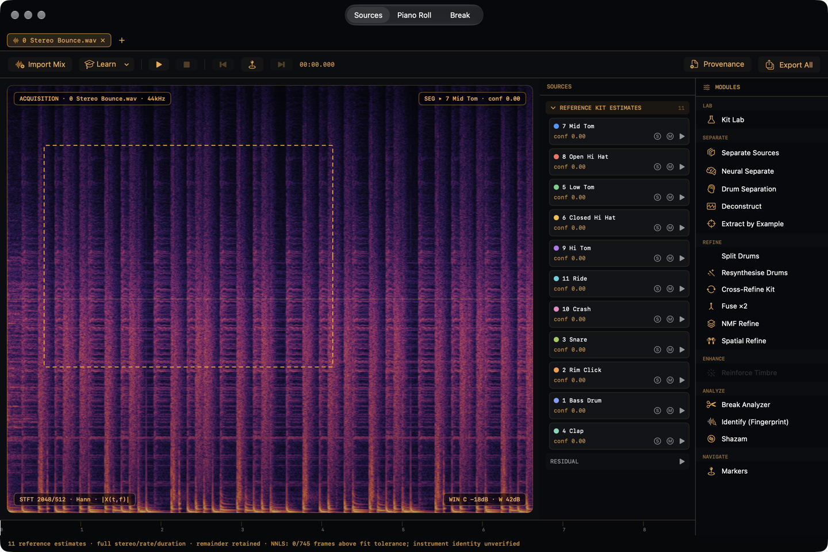Add a new file tab
The width and height of the screenshot is (828, 552).
pyautogui.click(x=122, y=40)
